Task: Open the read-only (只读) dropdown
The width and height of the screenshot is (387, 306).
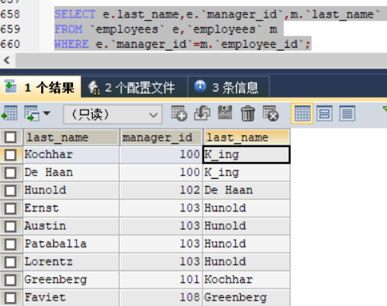Action: point(113,114)
